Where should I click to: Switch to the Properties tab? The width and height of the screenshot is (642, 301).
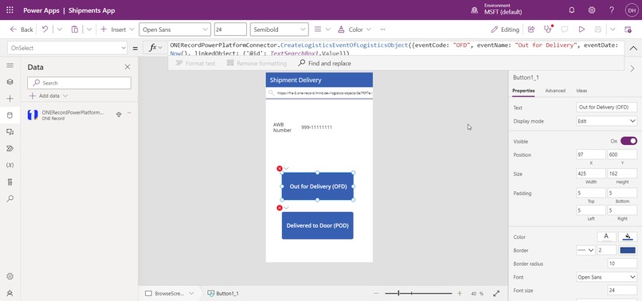(x=523, y=91)
